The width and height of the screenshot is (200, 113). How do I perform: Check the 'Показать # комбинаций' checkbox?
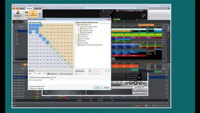29,89
